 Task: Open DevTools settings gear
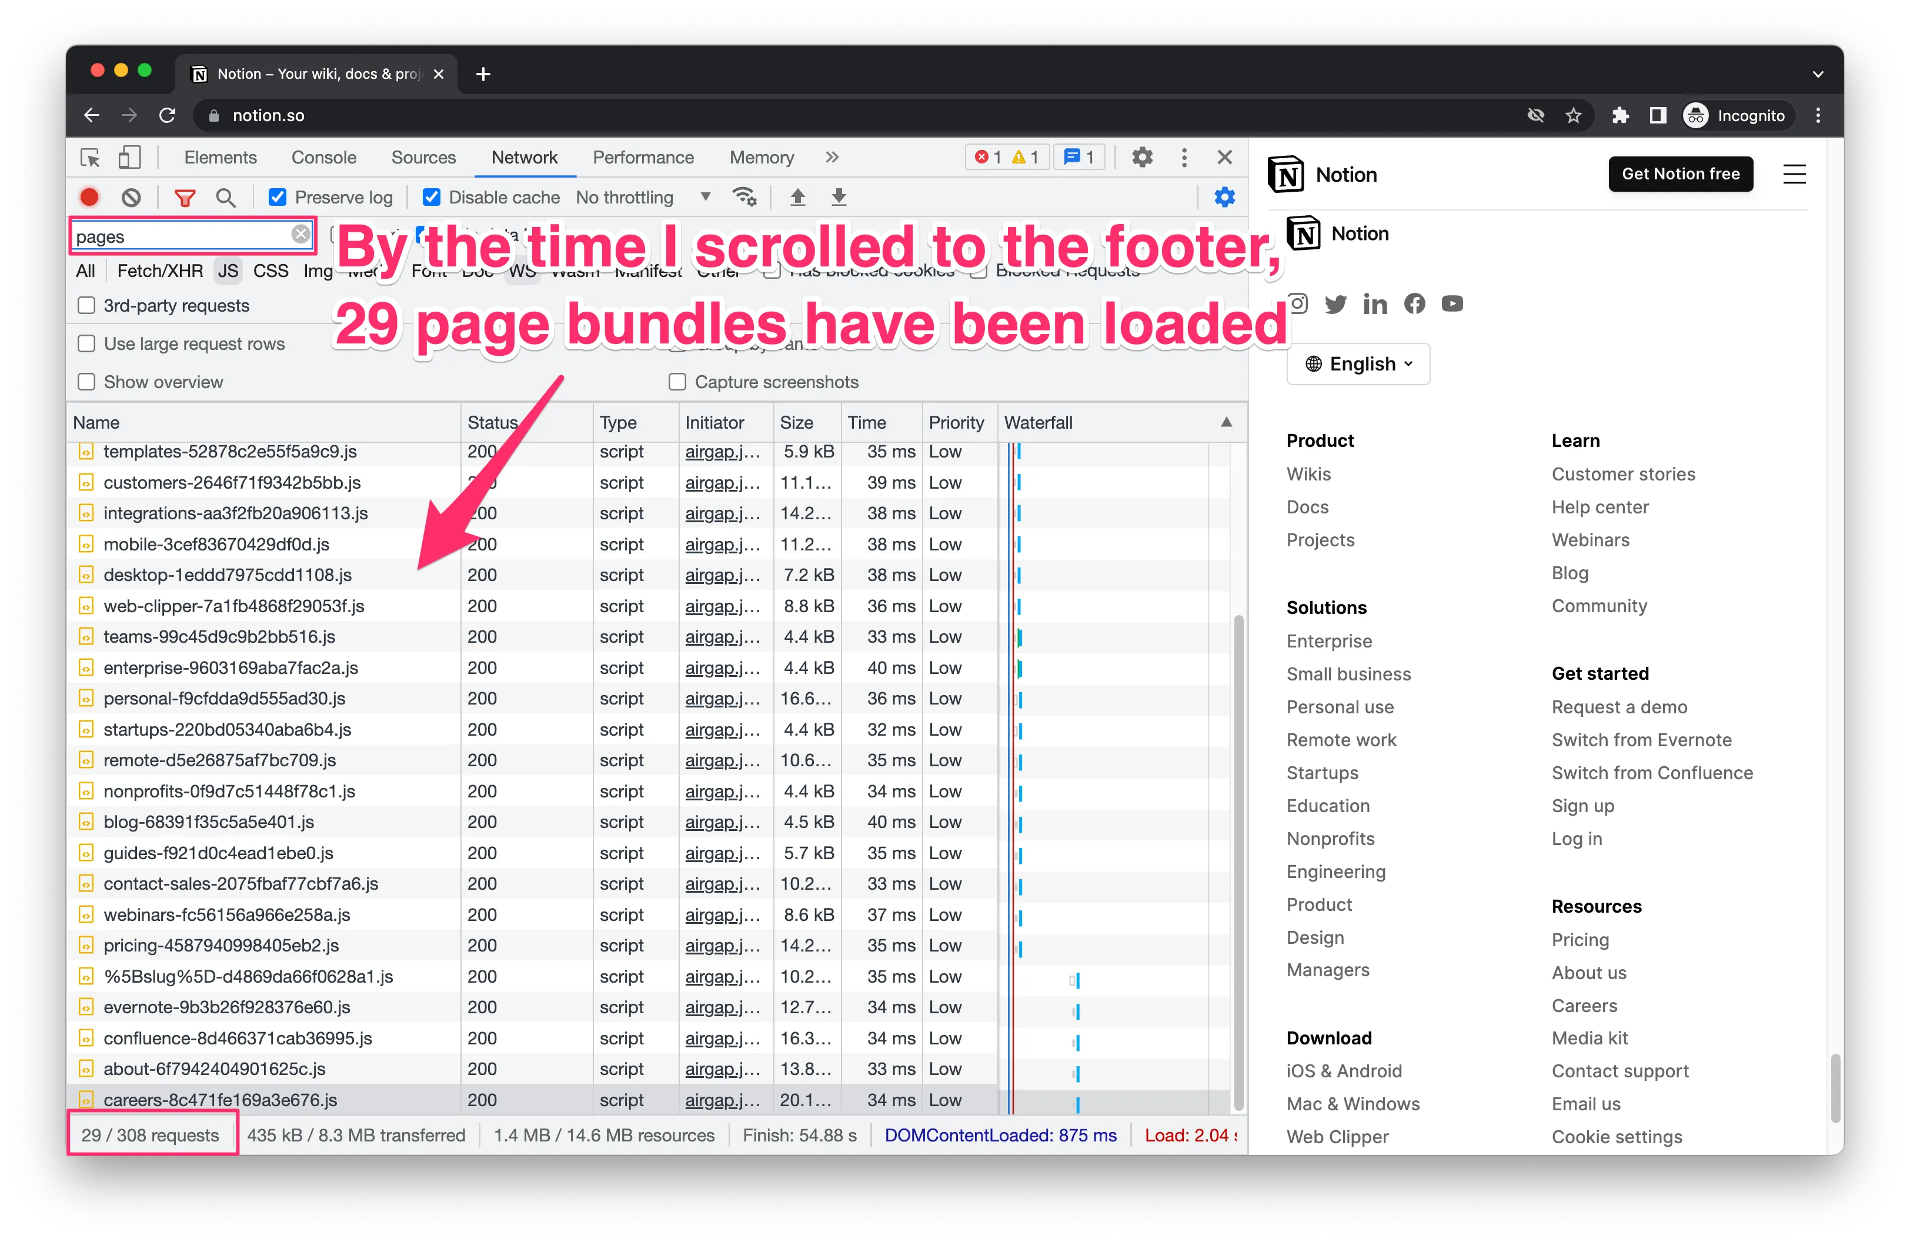pyautogui.click(x=1142, y=157)
